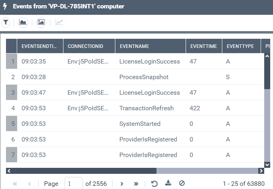Click the refresh icon in pager
This screenshot has width=273, height=189.
[x=154, y=183]
